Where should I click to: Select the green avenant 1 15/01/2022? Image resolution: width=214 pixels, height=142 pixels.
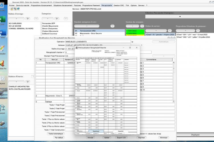click(x=135, y=31)
